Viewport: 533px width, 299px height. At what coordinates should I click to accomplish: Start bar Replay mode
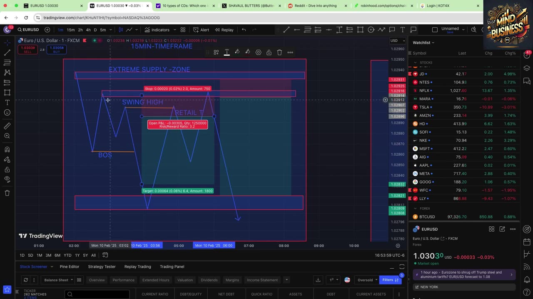pyautogui.click(x=224, y=30)
